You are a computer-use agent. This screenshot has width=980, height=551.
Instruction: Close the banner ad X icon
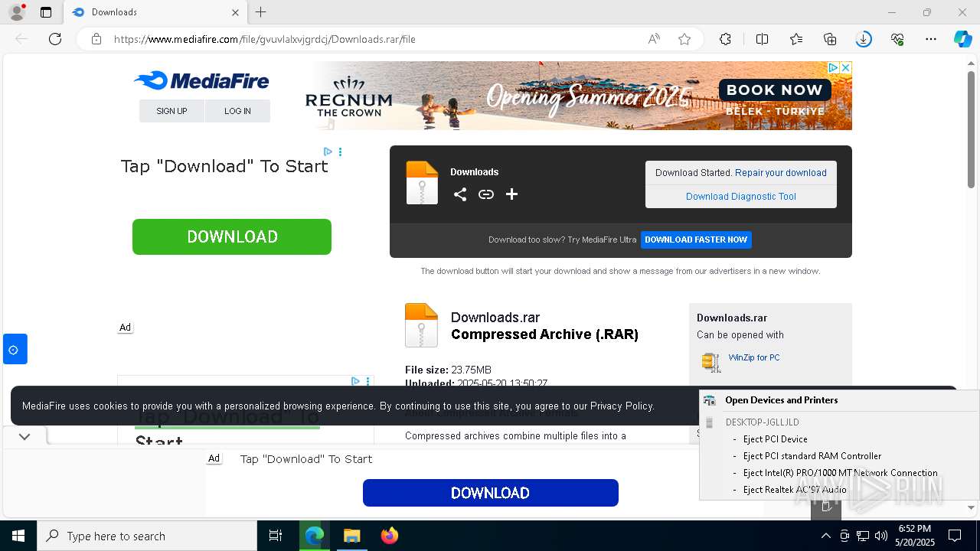tap(846, 68)
